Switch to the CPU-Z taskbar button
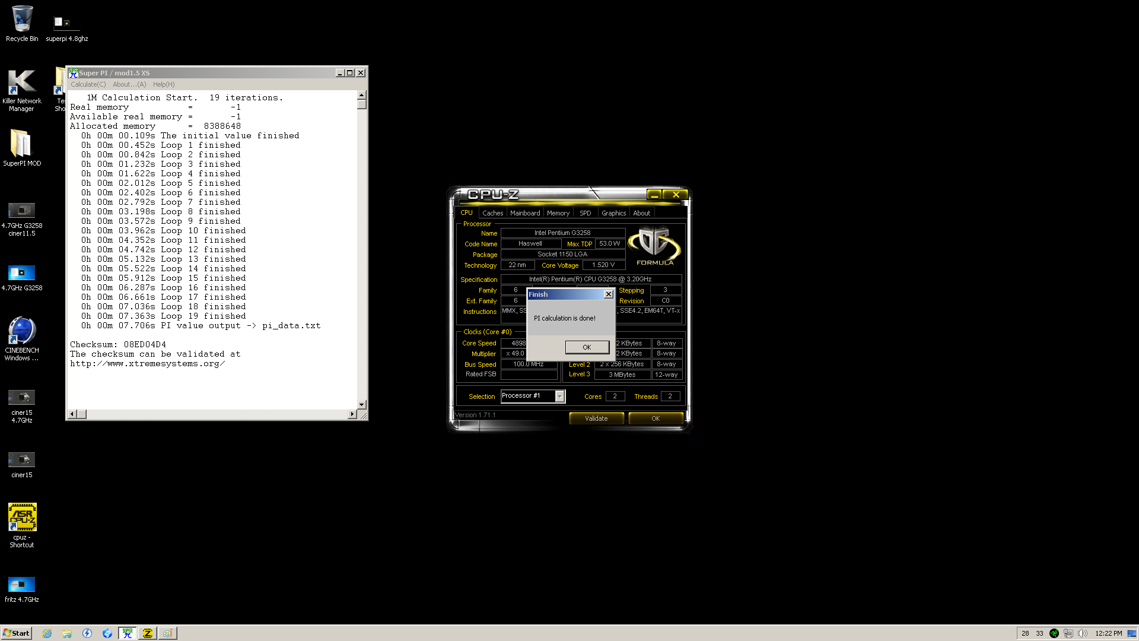Image resolution: width=1139 pixels, height=641 pixels. click(148, 633)
